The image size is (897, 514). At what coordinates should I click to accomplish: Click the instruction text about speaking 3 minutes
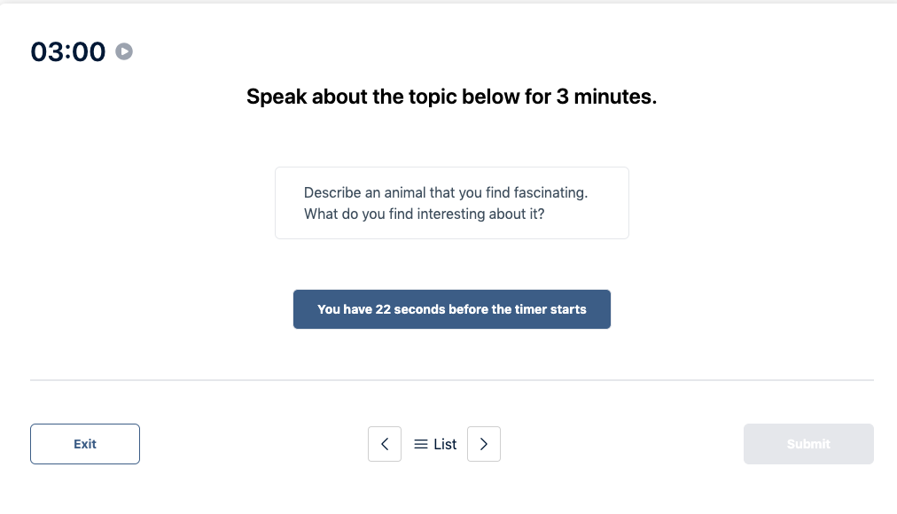(x=451, y=97)
